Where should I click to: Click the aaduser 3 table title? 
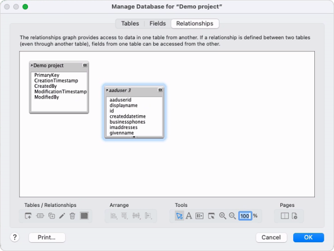(x=120, y=90)
